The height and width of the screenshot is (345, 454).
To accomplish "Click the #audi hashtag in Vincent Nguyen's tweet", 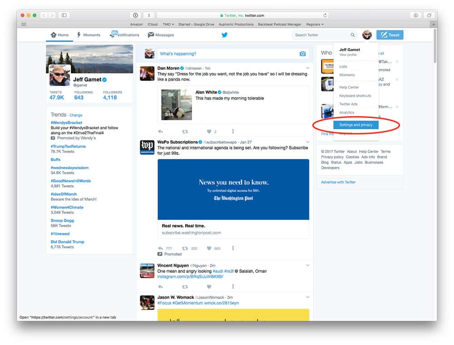I will coord(218,271).
